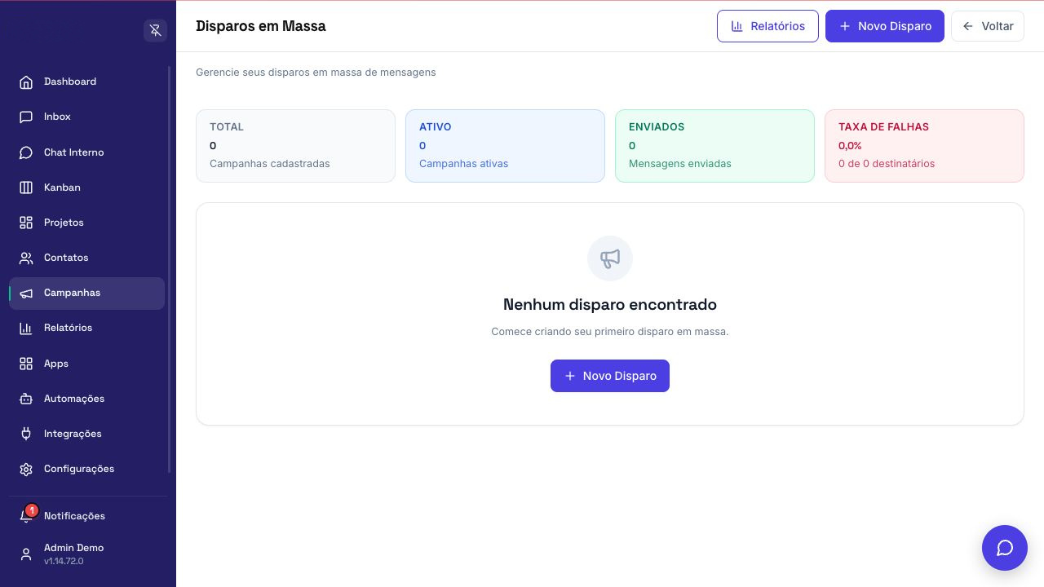Screen dimensions: 1044x587
Task: Click the Relatórios button in the header
Action: coord(768,26)
